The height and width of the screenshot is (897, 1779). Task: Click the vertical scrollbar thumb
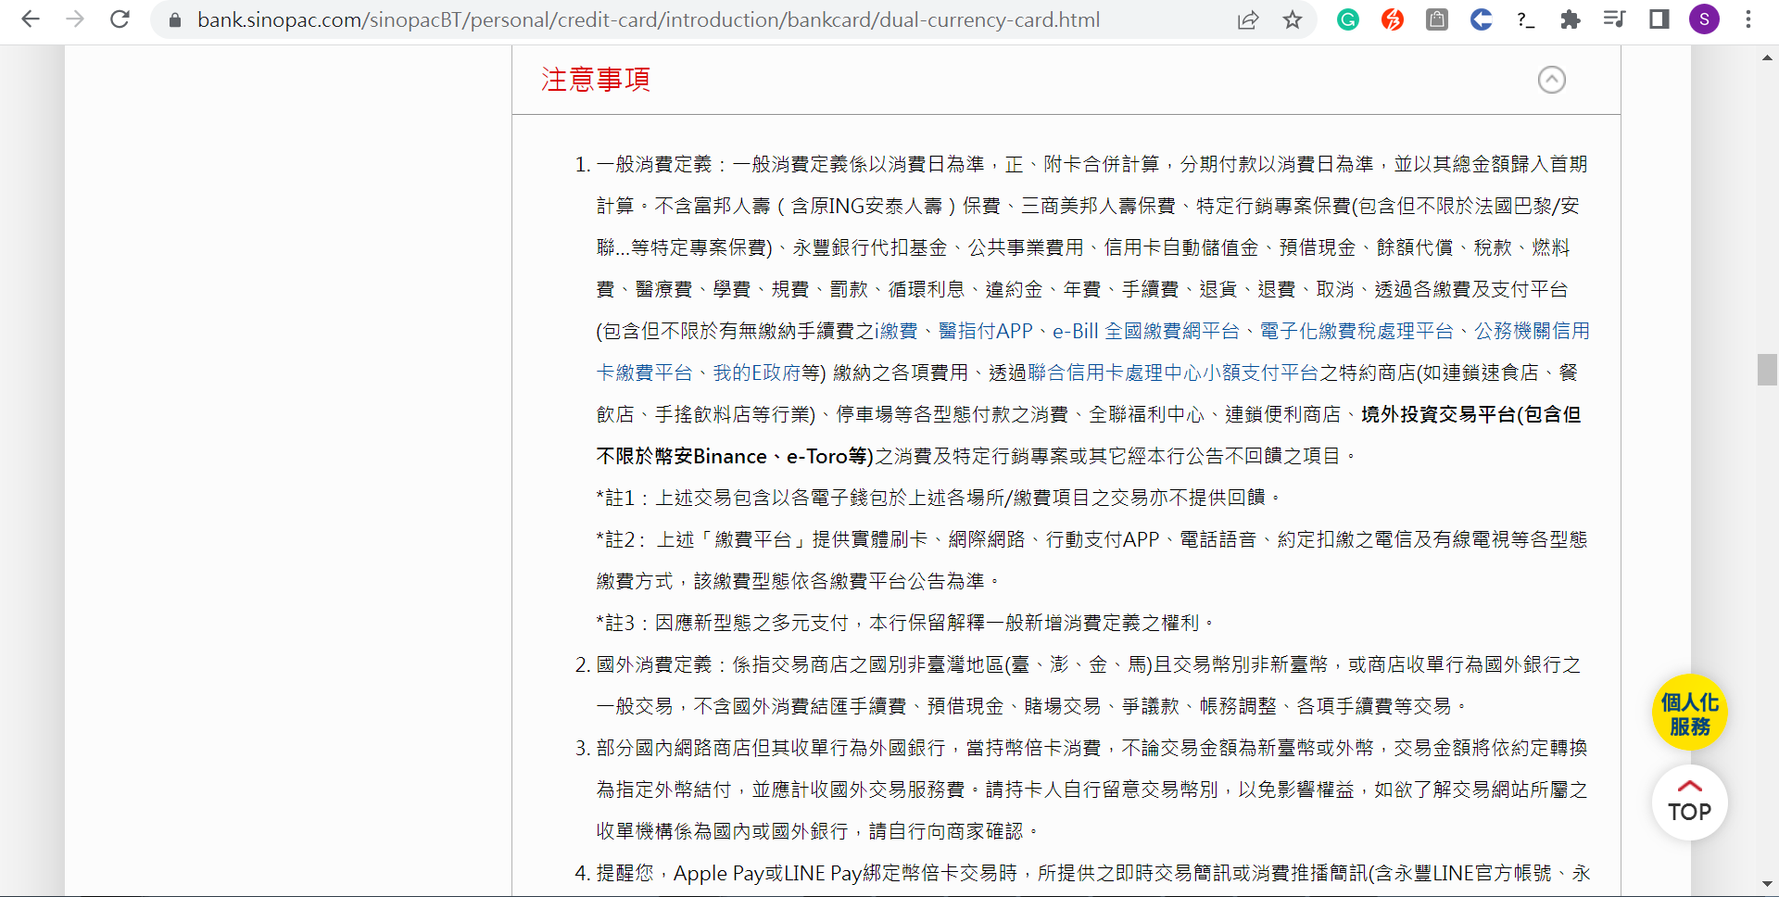1767,370
